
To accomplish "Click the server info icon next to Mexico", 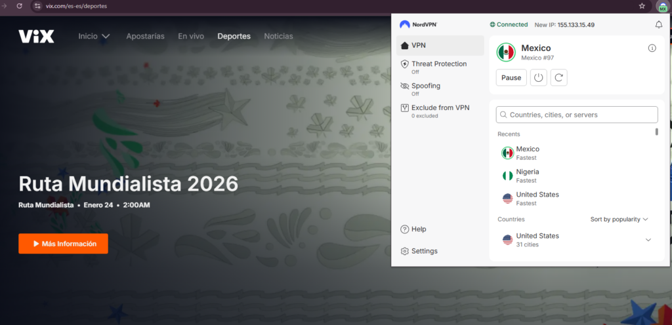I will point(652,48).
